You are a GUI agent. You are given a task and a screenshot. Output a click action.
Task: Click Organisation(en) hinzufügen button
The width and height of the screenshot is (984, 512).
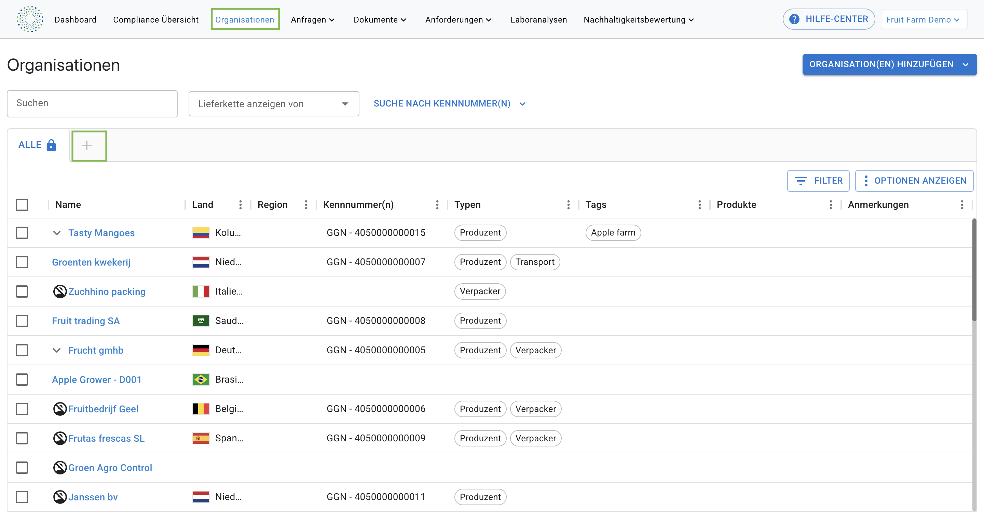coord(889,65)
